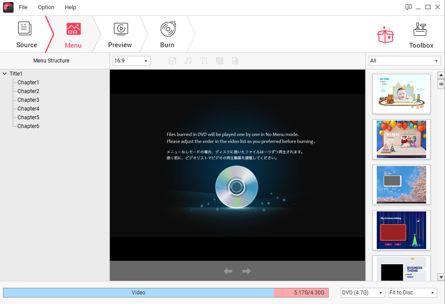
Task: Open the Fit to Disc quality dropdown
Action: [412, 293]
